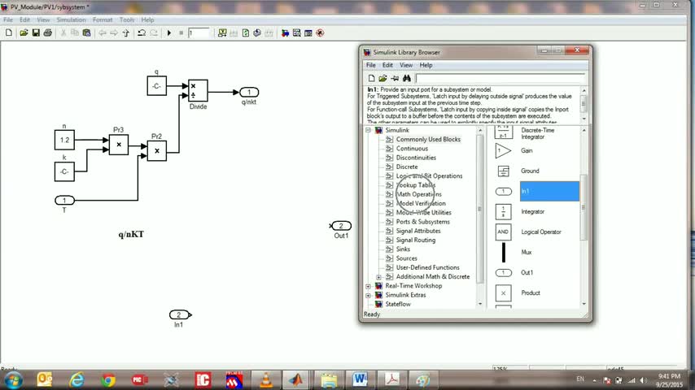The height and width of the screenshot is (390, 695).
Task: Expand the Simulink Extras node
Action: [x=368, y=295]
